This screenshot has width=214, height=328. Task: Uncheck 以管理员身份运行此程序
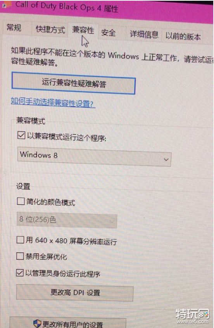[20, 273]
